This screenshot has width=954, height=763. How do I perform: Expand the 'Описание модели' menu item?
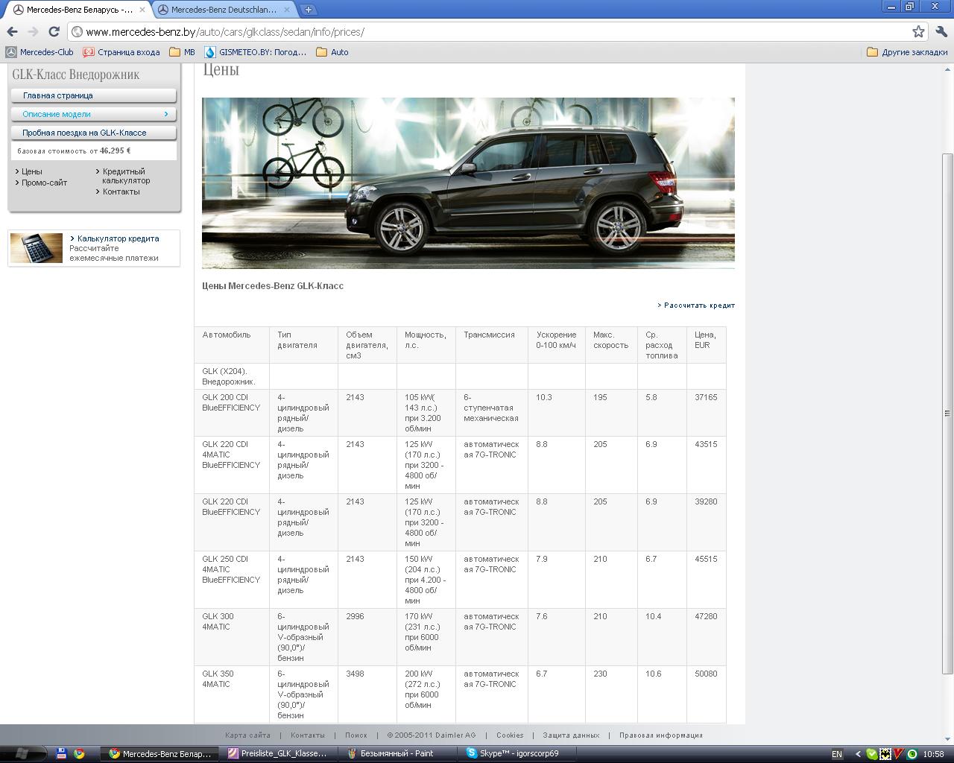click(94, 114)
